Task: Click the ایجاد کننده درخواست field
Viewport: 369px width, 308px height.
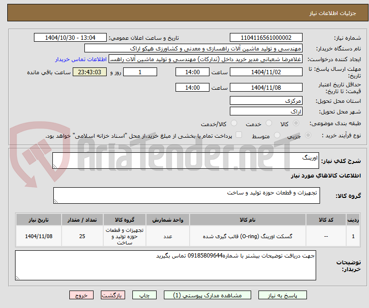Action: click(206, 59)
